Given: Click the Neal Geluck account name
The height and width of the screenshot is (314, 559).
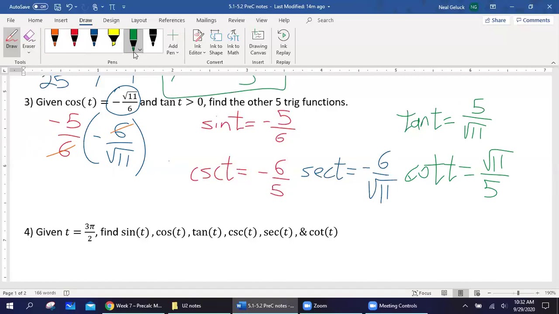Looking at the screenshot, I should (x=452, y=7).
